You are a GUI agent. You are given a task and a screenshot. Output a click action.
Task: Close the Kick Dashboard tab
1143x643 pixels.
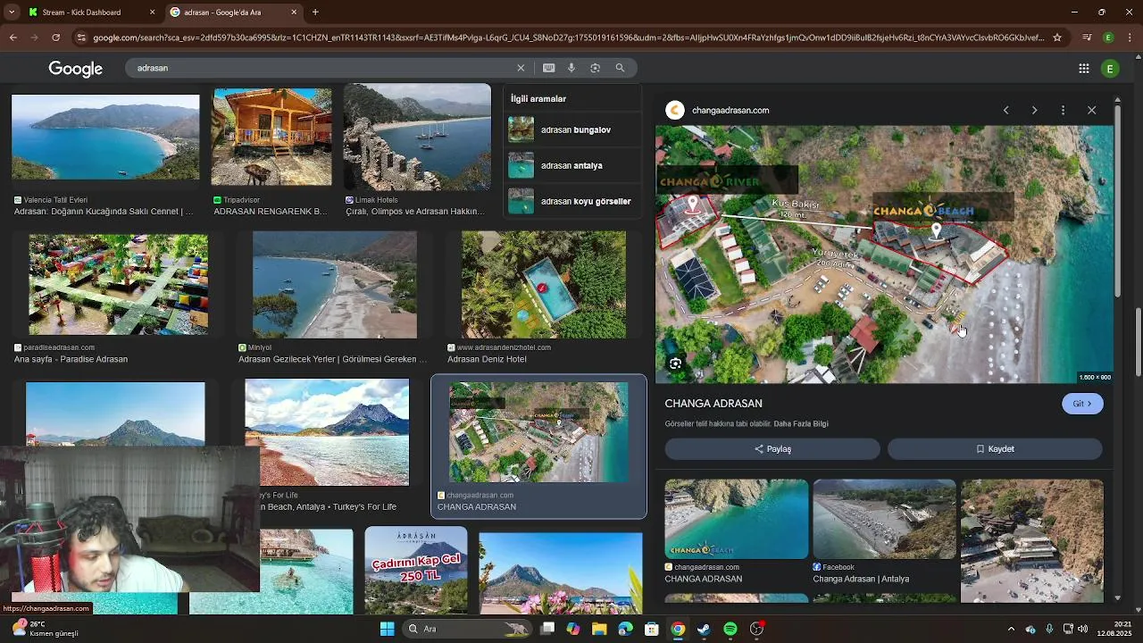(x=152, y=13)
